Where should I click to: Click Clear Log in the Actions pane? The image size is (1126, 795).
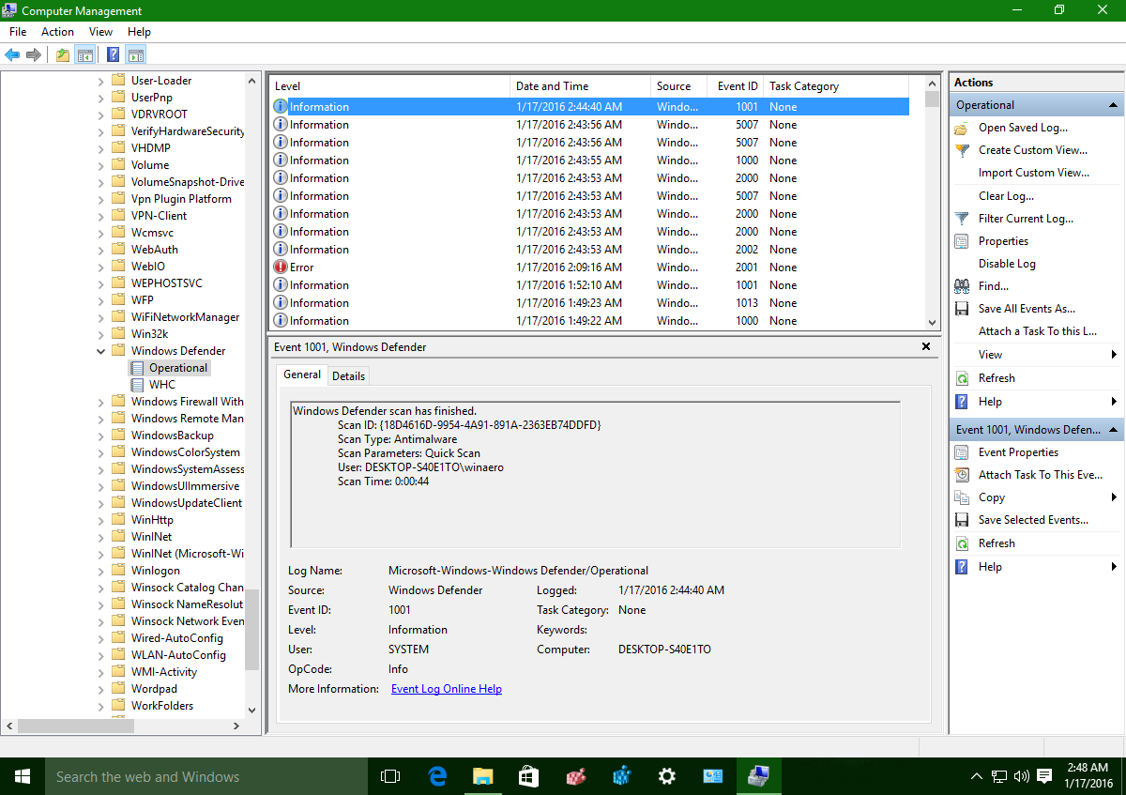1005,196
